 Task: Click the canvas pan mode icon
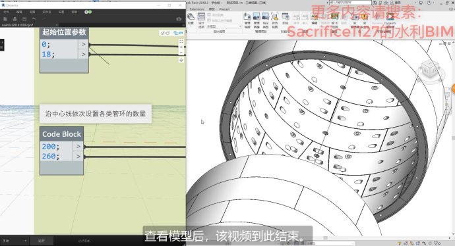pos(181,61)
